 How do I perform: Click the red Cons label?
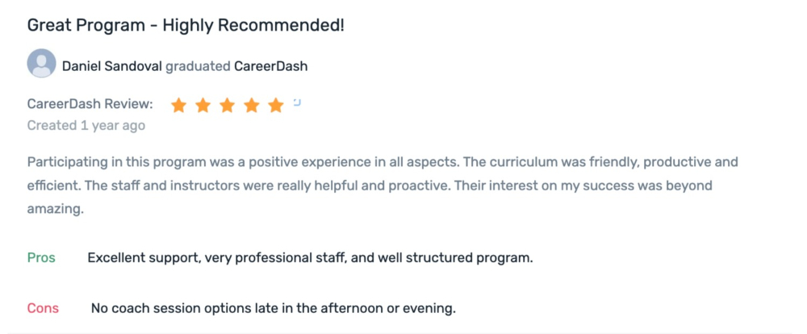point(43,308)
